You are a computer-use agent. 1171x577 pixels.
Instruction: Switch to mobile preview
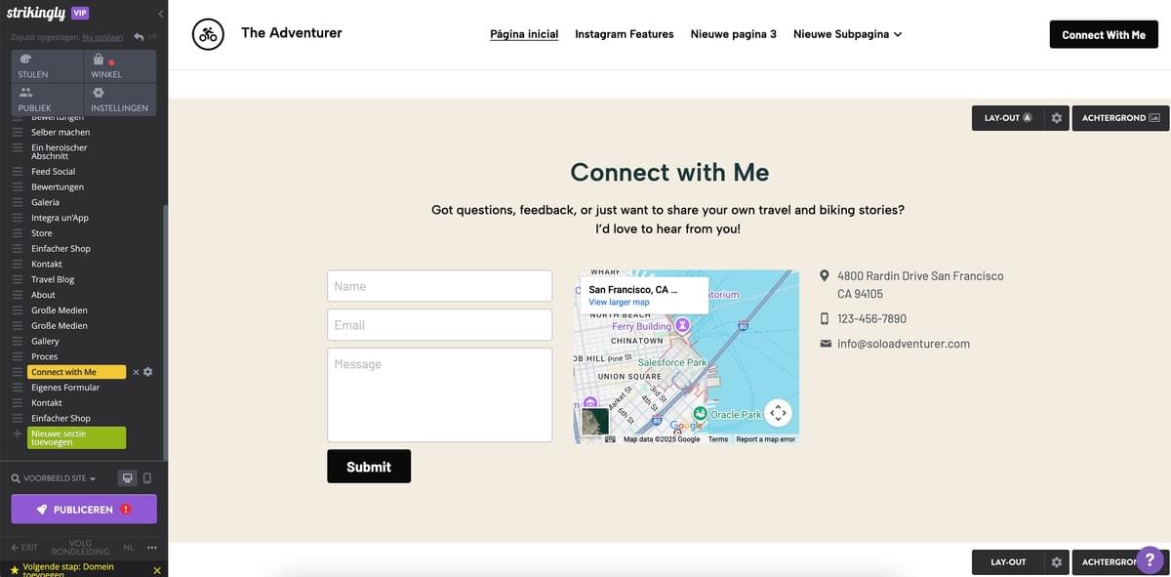point(147,478)
